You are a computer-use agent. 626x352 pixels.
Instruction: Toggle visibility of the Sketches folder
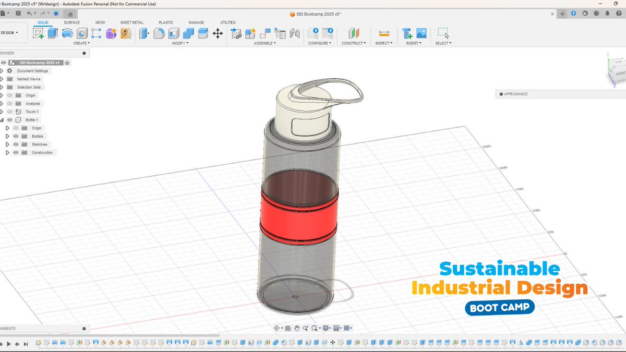16,144
